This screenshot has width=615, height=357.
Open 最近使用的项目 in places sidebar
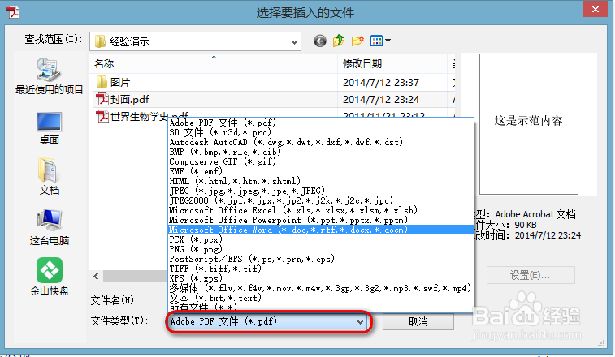pos(50,76)
